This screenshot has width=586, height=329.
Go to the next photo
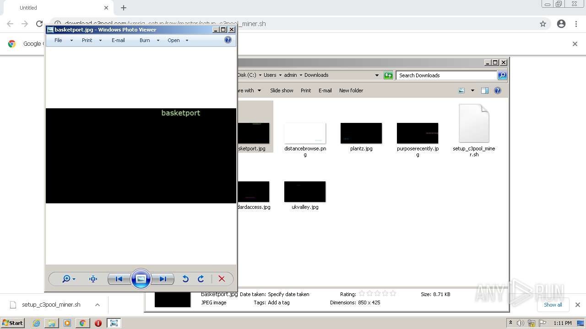pos(163,279)
